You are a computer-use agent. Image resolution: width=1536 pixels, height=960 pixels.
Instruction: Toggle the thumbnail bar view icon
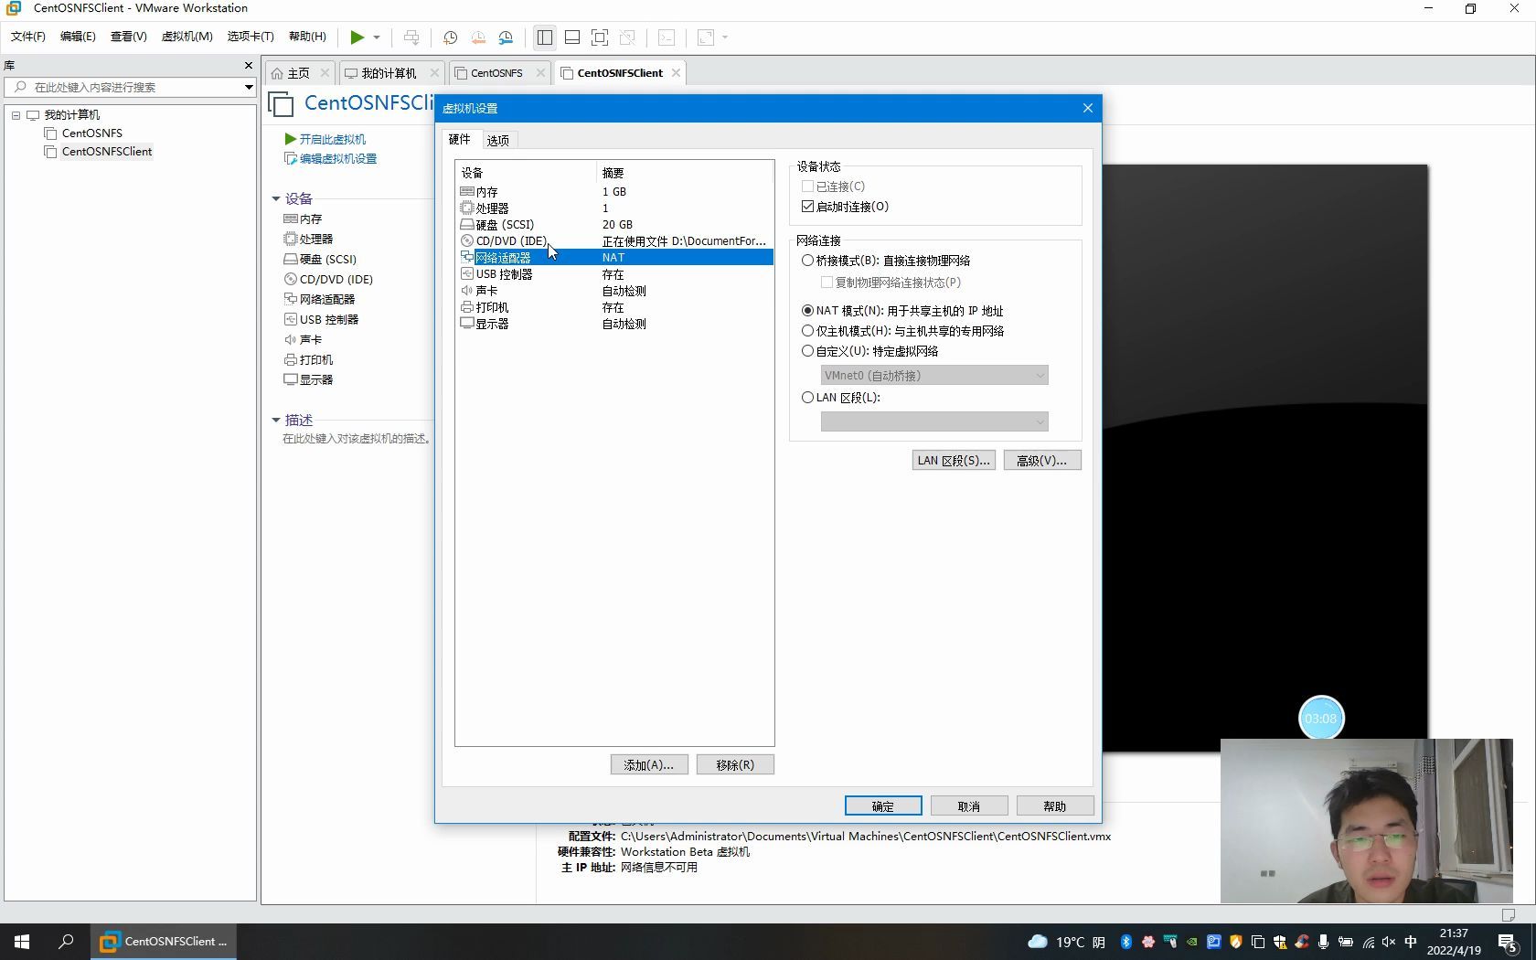click(x=572, y=37)
